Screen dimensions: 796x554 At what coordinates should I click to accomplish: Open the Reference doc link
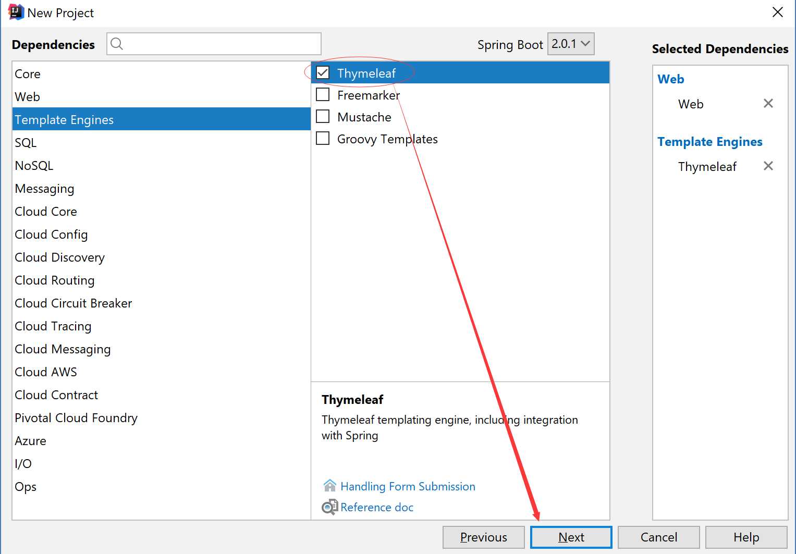click(376, 507)
